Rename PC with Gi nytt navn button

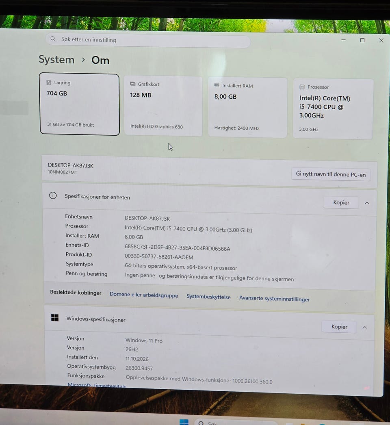click(x=331, y=174)
